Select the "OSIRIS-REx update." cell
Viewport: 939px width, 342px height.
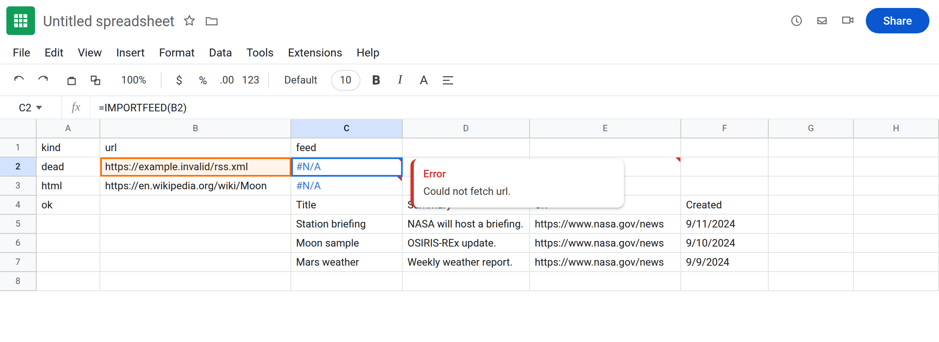[x=466, y=243]
